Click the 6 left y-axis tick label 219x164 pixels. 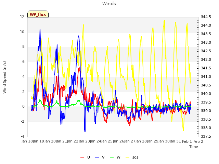click(23, 61)
